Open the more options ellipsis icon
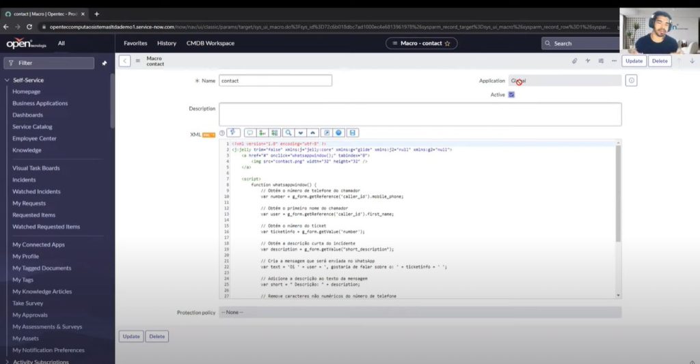This screenshot has width=700, height=364. point(614,61)
